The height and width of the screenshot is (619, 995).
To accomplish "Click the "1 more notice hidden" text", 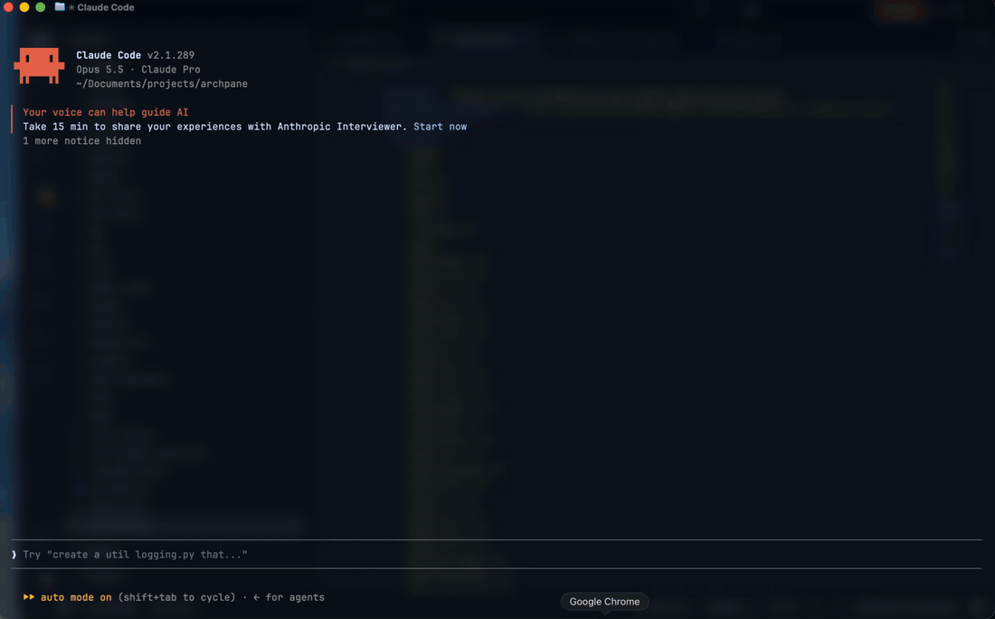I will click(81, 141).
